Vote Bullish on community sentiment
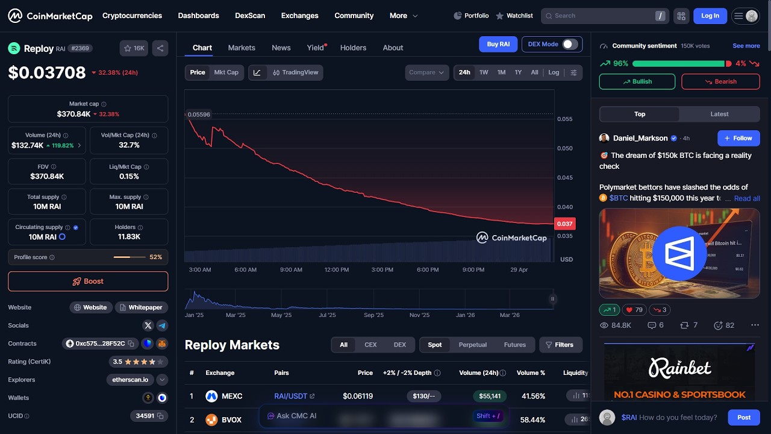Viewport: 771px width, 434px height. (x=637, y=81)
